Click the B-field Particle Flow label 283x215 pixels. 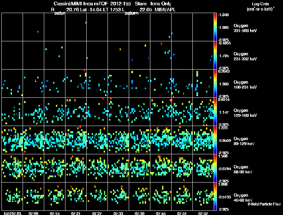pyautogui.click(x=264, y=204)
